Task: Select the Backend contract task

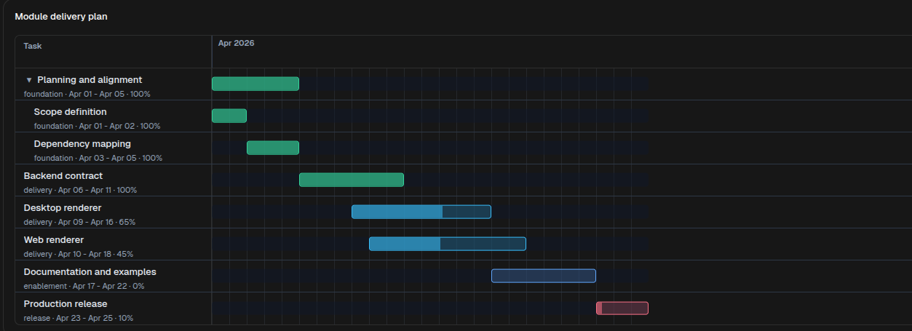Action: click(x=114, y=180)
